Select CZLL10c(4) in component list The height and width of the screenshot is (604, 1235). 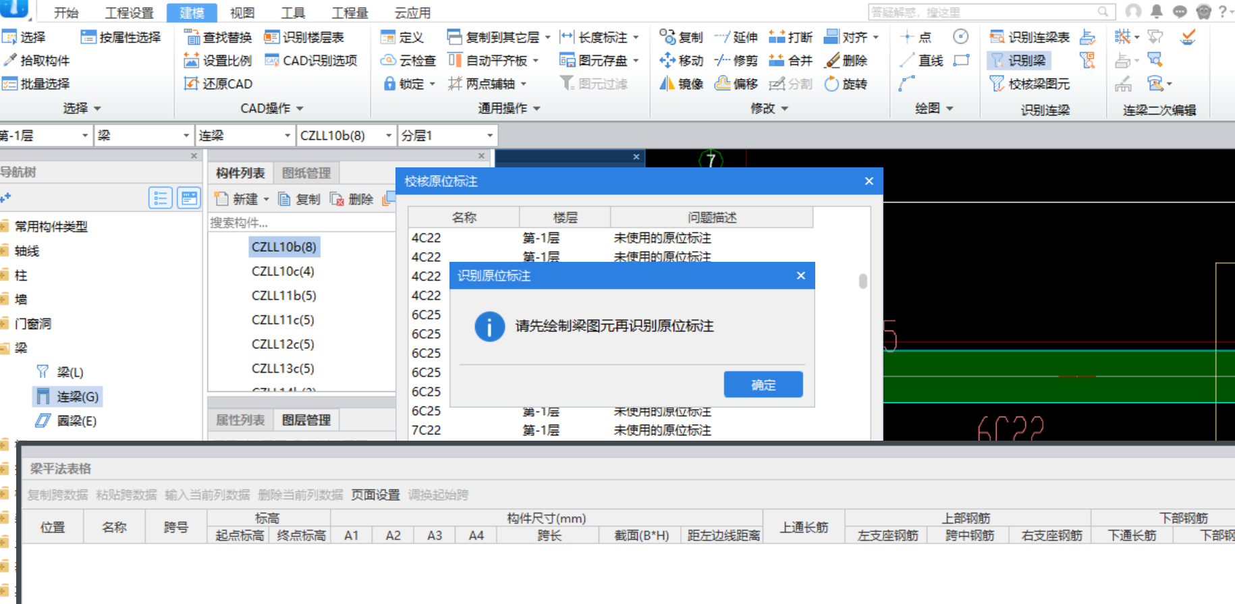click(283, 271)
